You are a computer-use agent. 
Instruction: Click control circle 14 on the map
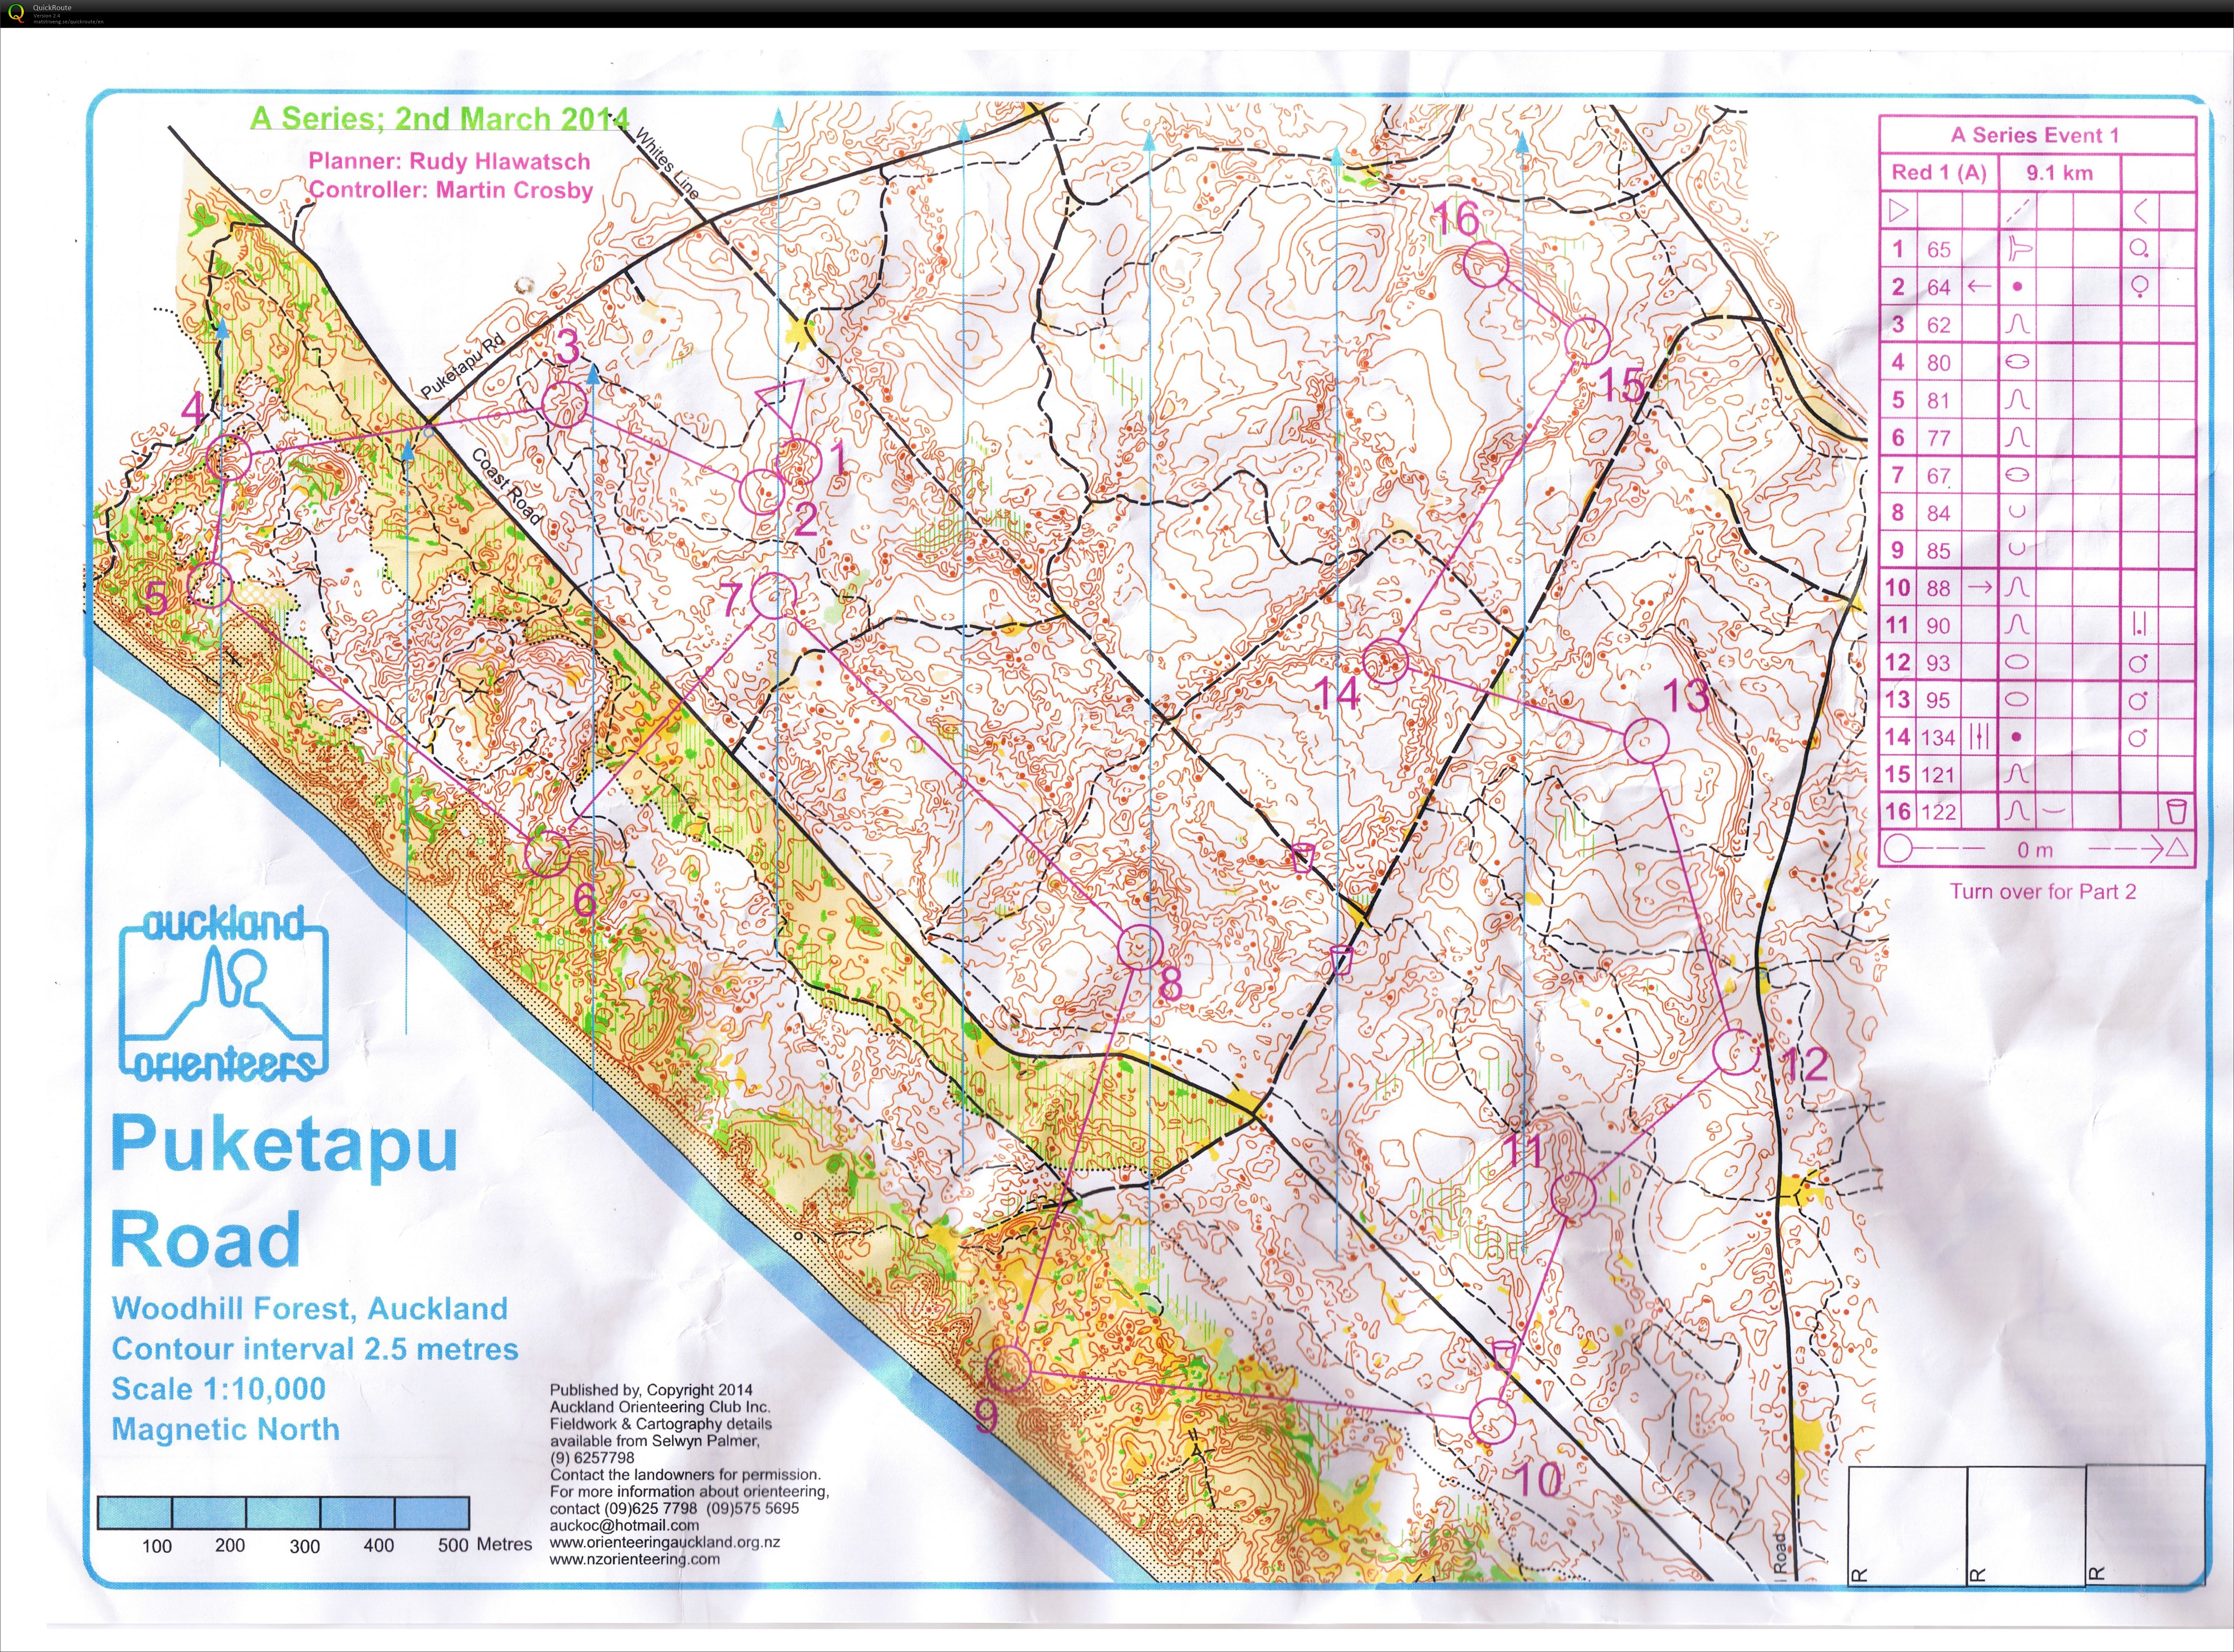click(1386, 660)
